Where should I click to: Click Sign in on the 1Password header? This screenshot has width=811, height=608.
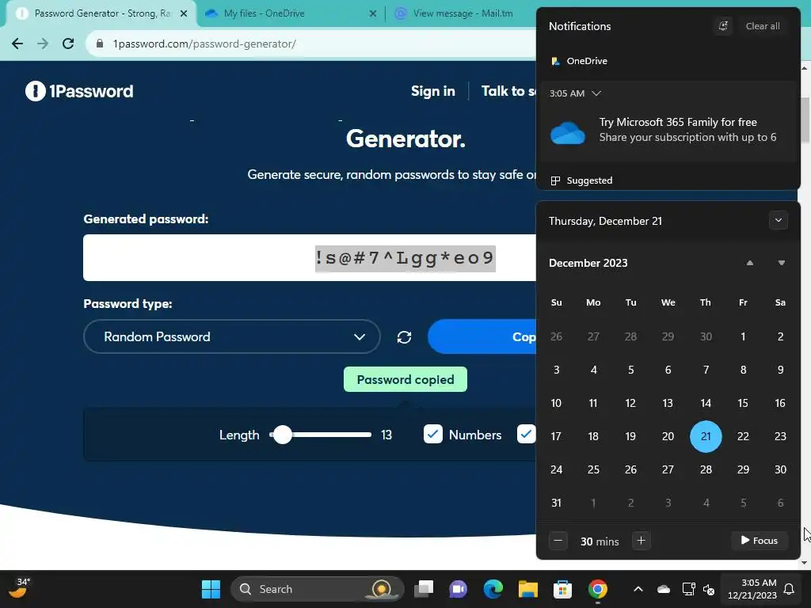pos(433,91)
